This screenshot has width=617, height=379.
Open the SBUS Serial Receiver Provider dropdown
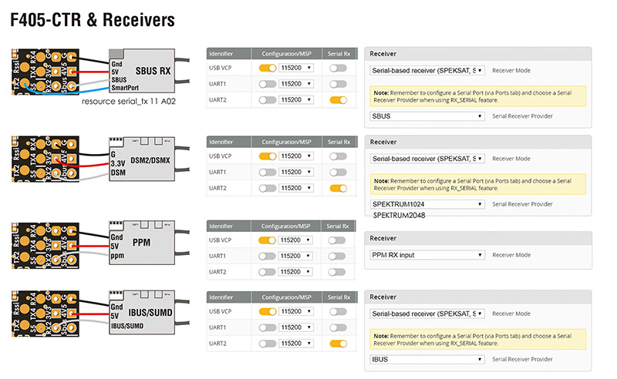pos(427,116)
